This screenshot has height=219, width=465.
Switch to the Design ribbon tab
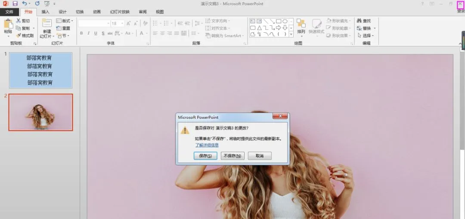[62, 12]
